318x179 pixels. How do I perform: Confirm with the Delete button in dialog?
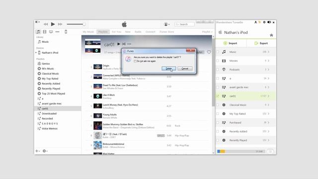coord(169,69)
